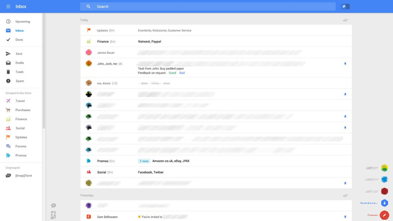393x221 pixels.
Task: Click the yellow-green contact avatar above Compose
Action: point(384,168)
